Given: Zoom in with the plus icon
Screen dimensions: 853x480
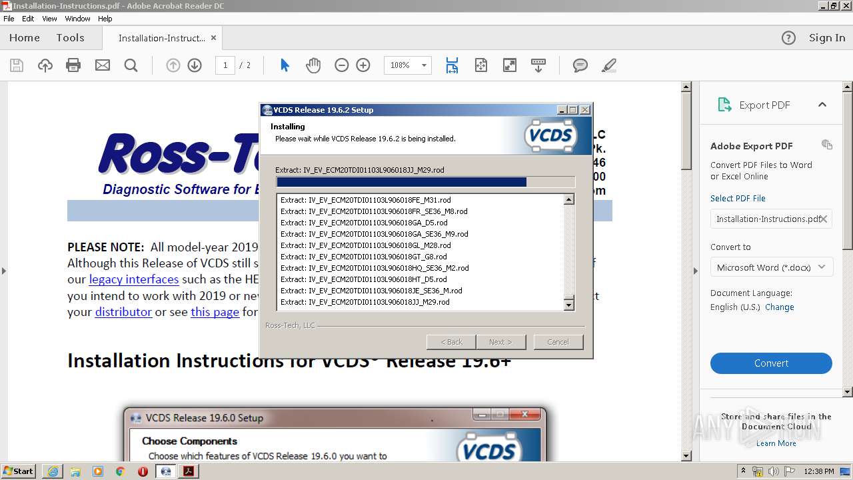Looking at the screenshot, I should pyautogui.click(x=363, y=65).
